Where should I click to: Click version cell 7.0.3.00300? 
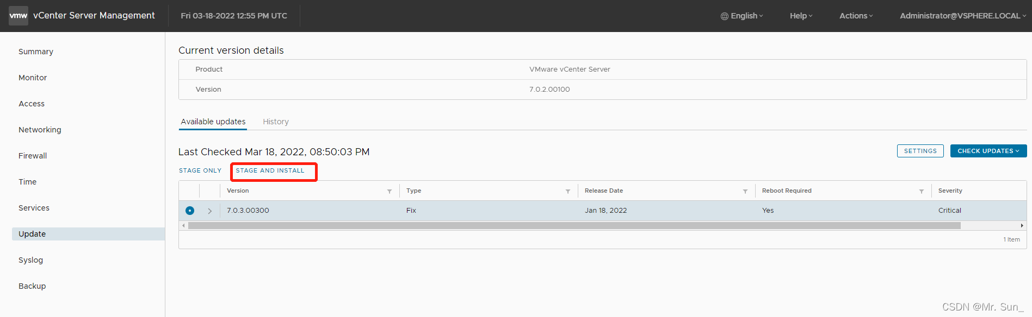pyautogui.click(x=248, y=211)
